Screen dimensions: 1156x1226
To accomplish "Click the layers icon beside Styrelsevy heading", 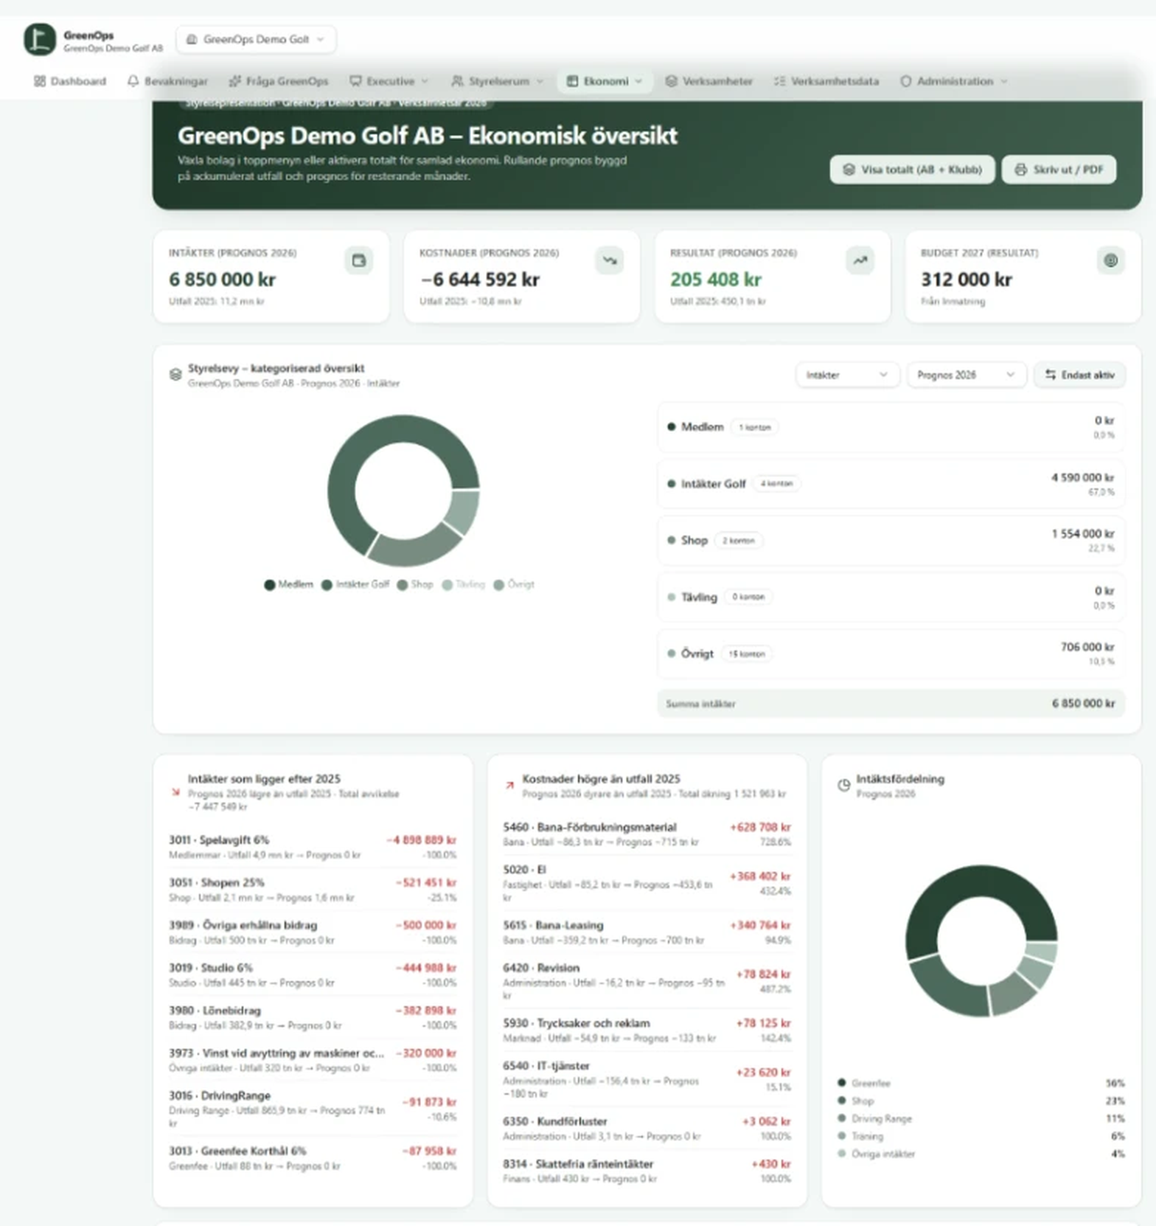I will (175, 375).
